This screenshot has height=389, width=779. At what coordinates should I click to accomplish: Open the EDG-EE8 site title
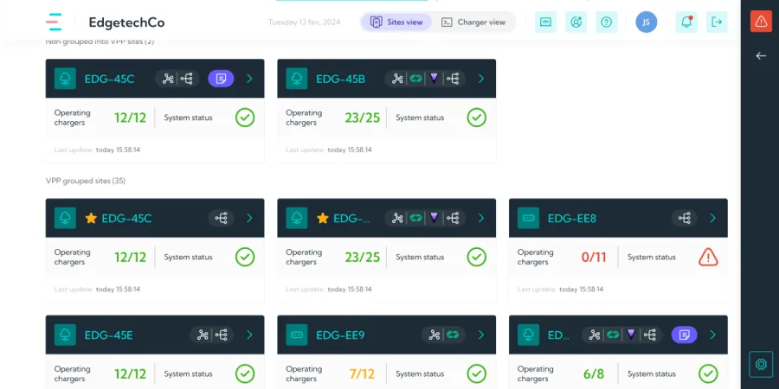click(572, 219)
